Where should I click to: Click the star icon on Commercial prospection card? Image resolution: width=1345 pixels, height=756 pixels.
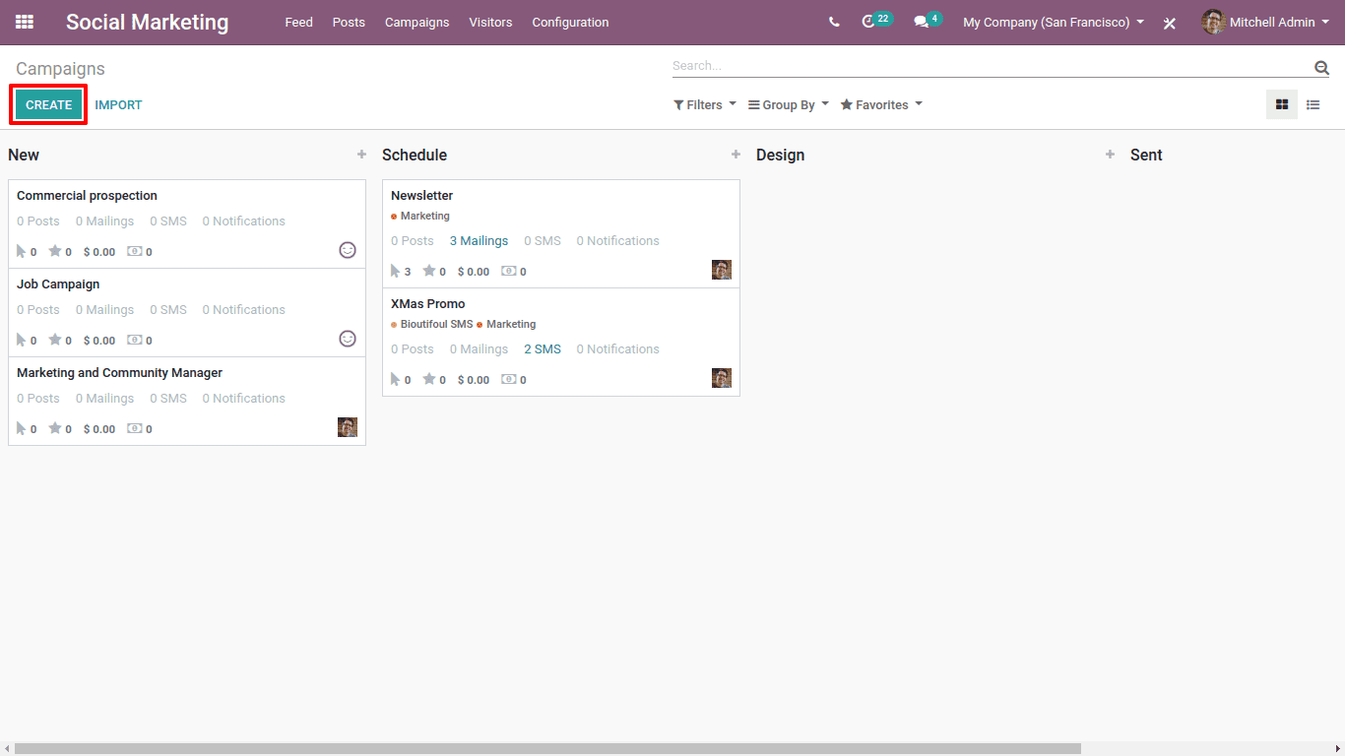pyautogui.click(x=55, y=251)
